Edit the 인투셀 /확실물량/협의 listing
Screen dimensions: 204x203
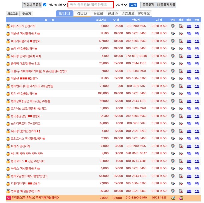(x=173, y=191)
